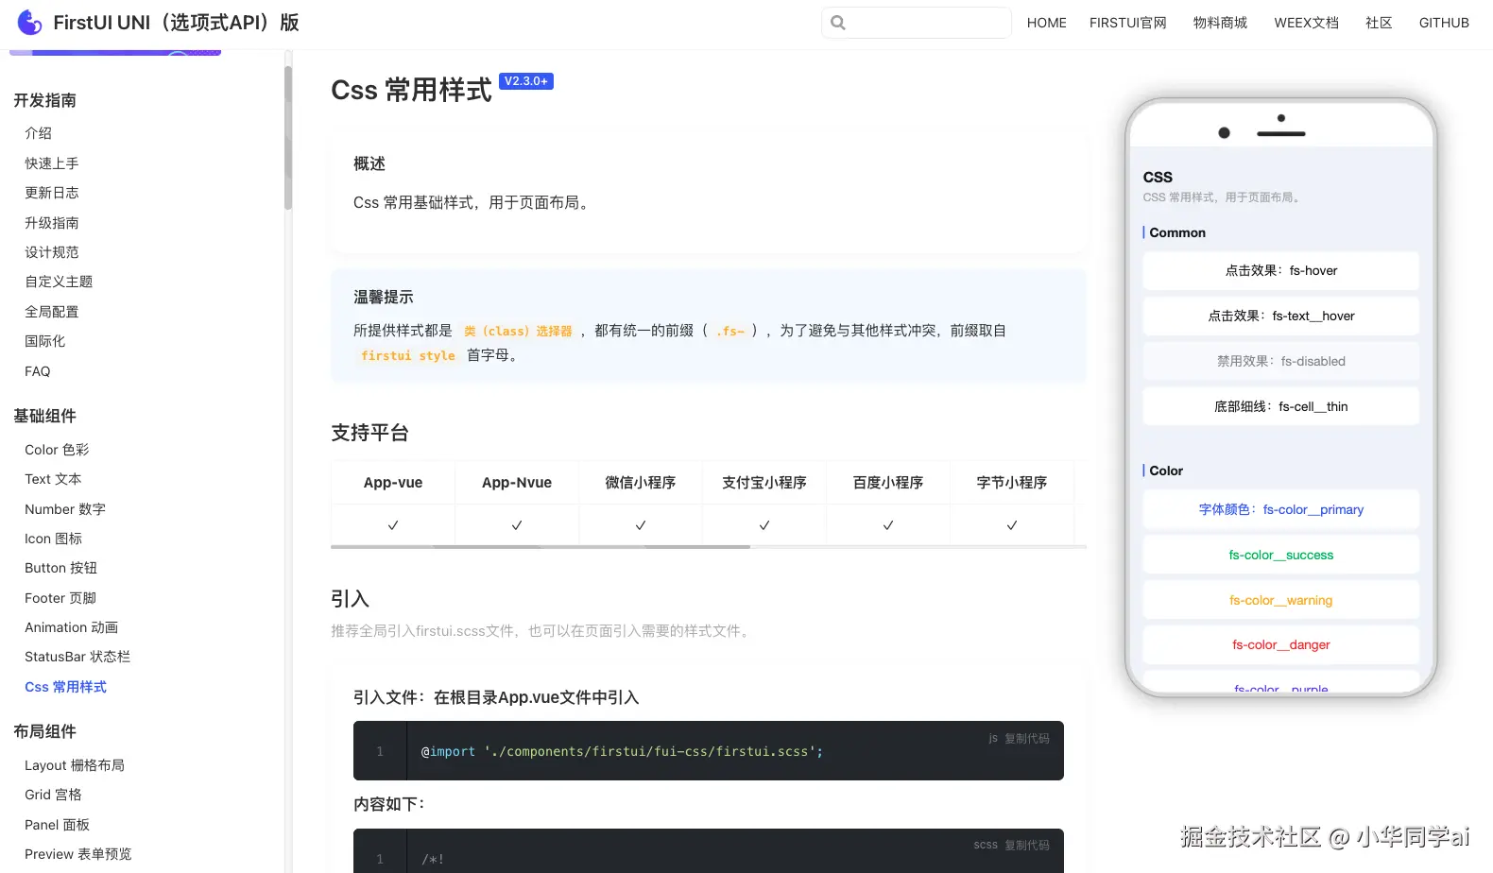Click the 开发指南 sidebar section heading
The width and height of the screenshot is (1493, 873).
pyautogui.click(x=44, y=101)
